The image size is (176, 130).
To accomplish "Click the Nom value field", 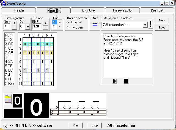I will [x=7, y=27].
